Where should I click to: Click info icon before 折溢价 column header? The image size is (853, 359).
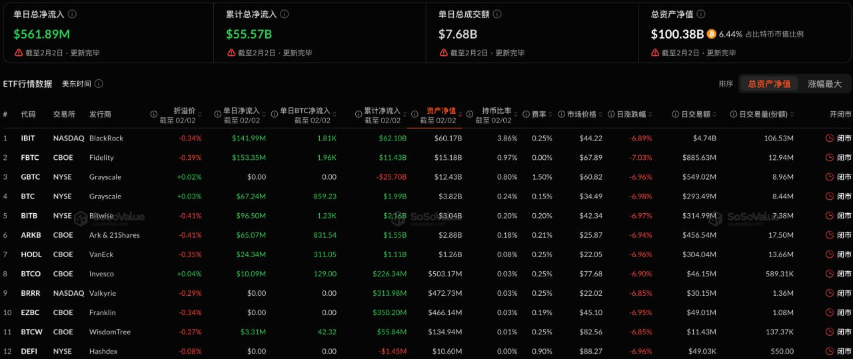154,115
